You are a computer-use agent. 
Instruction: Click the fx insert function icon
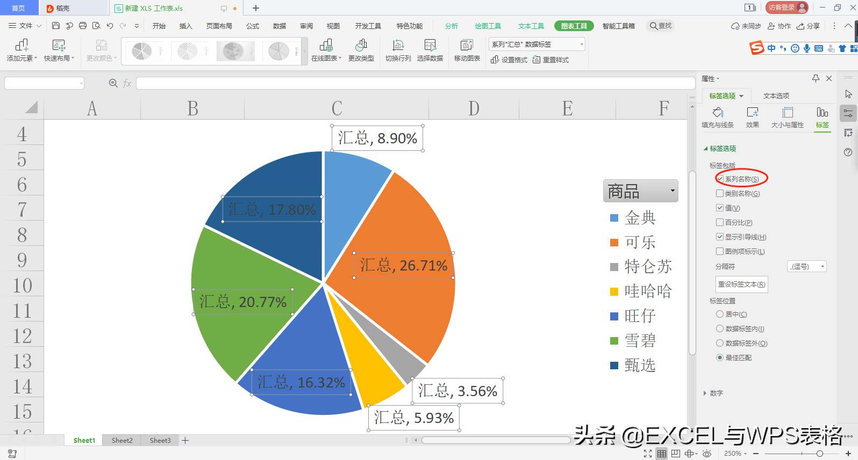(x=127, y=83)
